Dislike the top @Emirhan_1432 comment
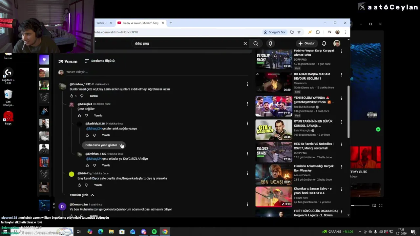 pyautogui.click(x=82, y=96)
